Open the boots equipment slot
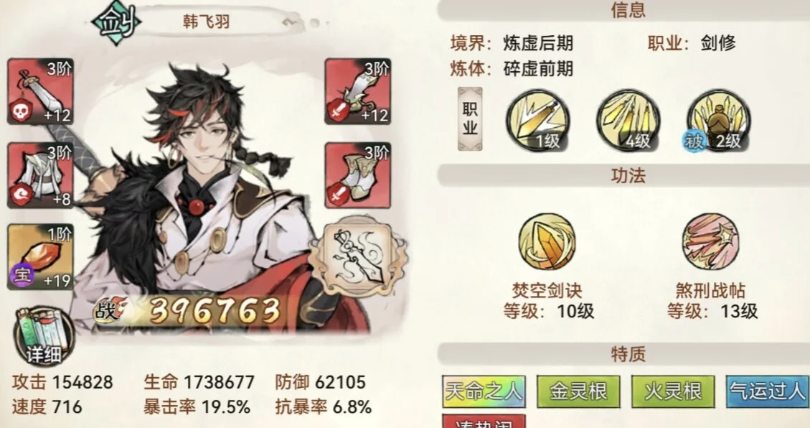810x428 pixels. point(357,175)
